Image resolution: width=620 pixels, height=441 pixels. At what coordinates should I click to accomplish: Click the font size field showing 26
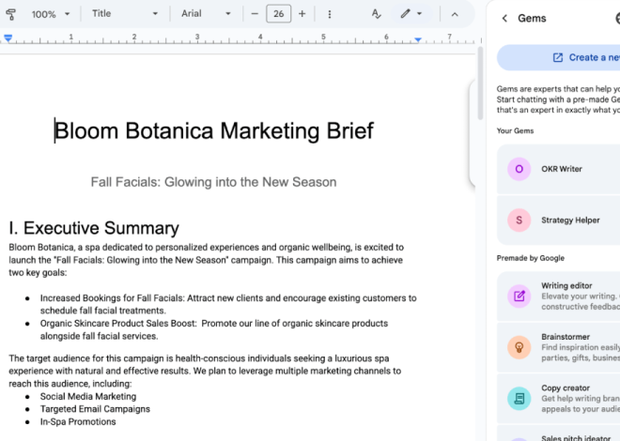pyautogui.click(x=278, y=14)
